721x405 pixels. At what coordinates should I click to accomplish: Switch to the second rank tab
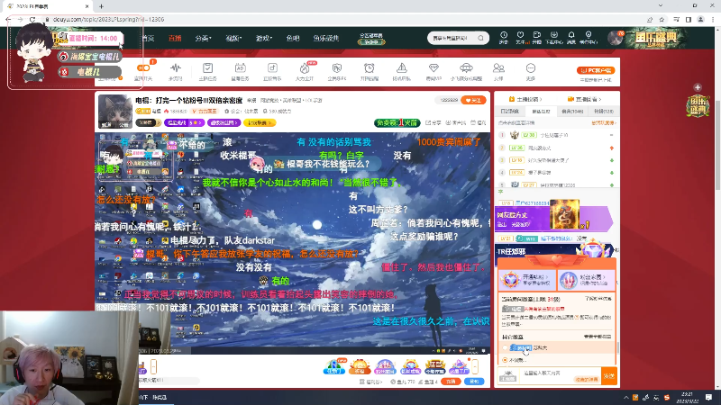(x=541, y=111)
